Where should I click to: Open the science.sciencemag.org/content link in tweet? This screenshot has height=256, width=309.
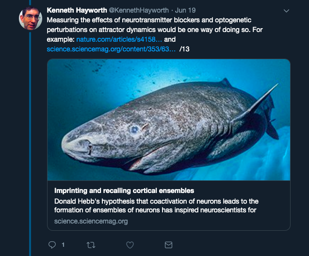click(111, 49)
